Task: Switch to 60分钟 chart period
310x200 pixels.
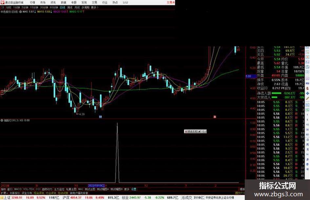Action: point(54,8)
